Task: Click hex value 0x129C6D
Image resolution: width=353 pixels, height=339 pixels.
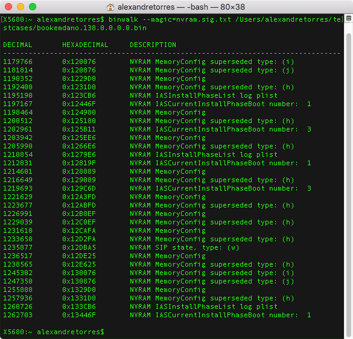Action: pyautogui.click(x=79, y=188)
